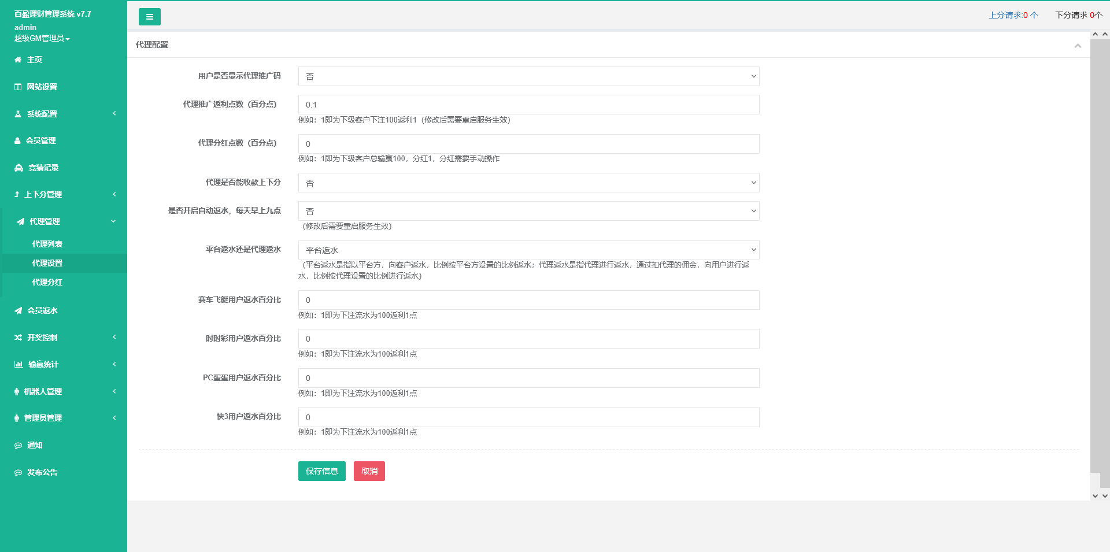This screenshot has height=552, width=1110.
Task: Click the 发布公告 comment icon
Action: tap(18, 472)
